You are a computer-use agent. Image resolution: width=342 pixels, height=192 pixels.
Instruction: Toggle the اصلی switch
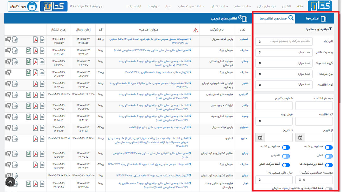[329, 156]
